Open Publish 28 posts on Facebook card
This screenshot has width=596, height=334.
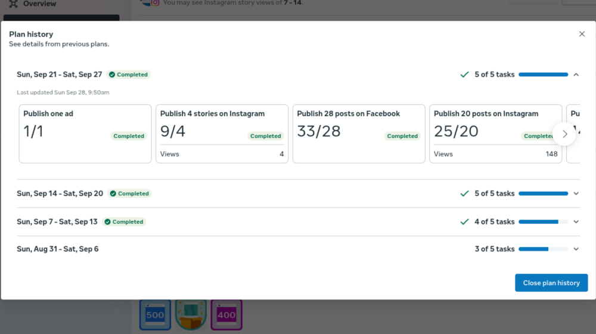point(358,134)
